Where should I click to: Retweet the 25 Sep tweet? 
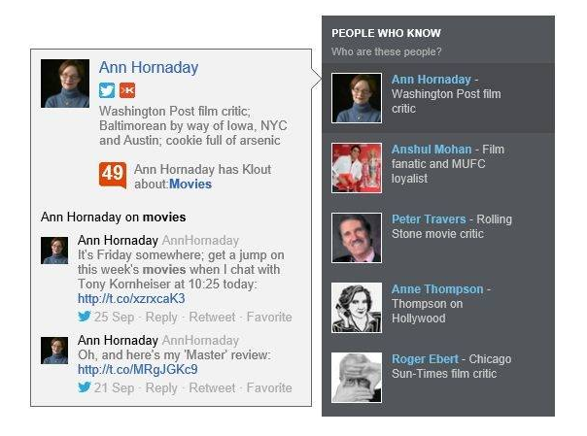click(x=212, y=317)
